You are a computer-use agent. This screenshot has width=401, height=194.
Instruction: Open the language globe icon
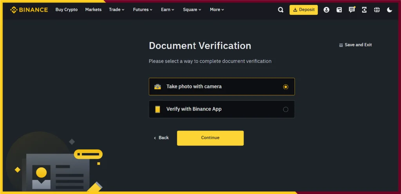(x=377, y=10)
